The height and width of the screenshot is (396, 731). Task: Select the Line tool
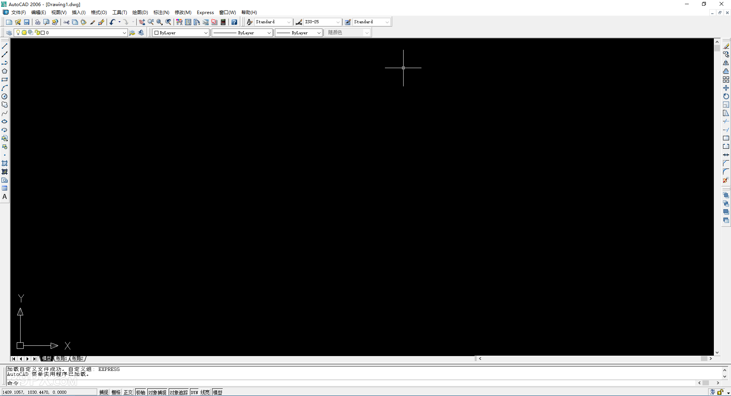click(x=5, y=46)
